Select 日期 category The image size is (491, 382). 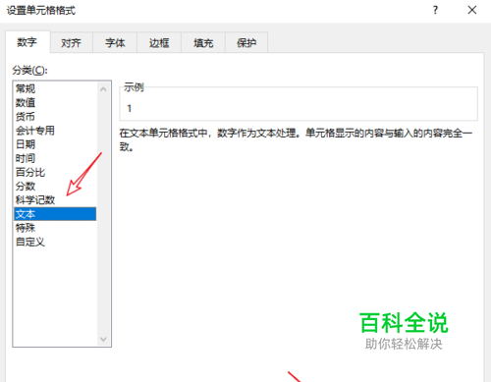tap(55, 144)
